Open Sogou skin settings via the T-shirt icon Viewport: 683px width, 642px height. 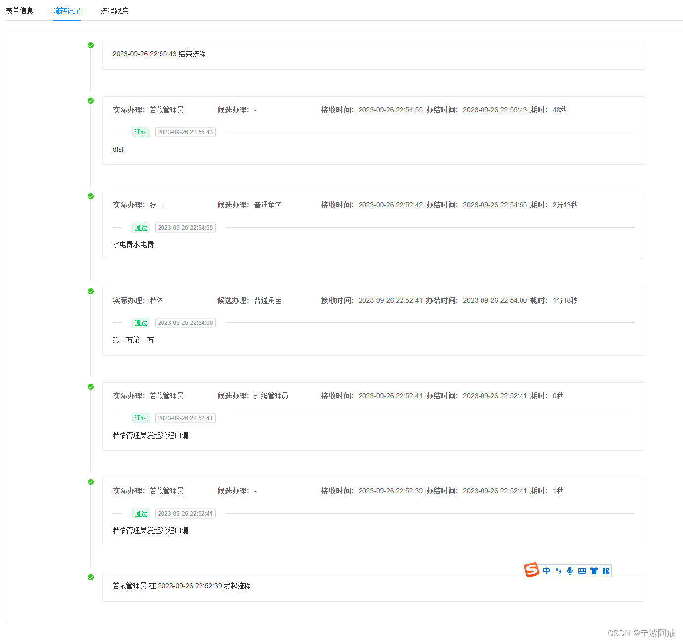[x=594, y=570]
